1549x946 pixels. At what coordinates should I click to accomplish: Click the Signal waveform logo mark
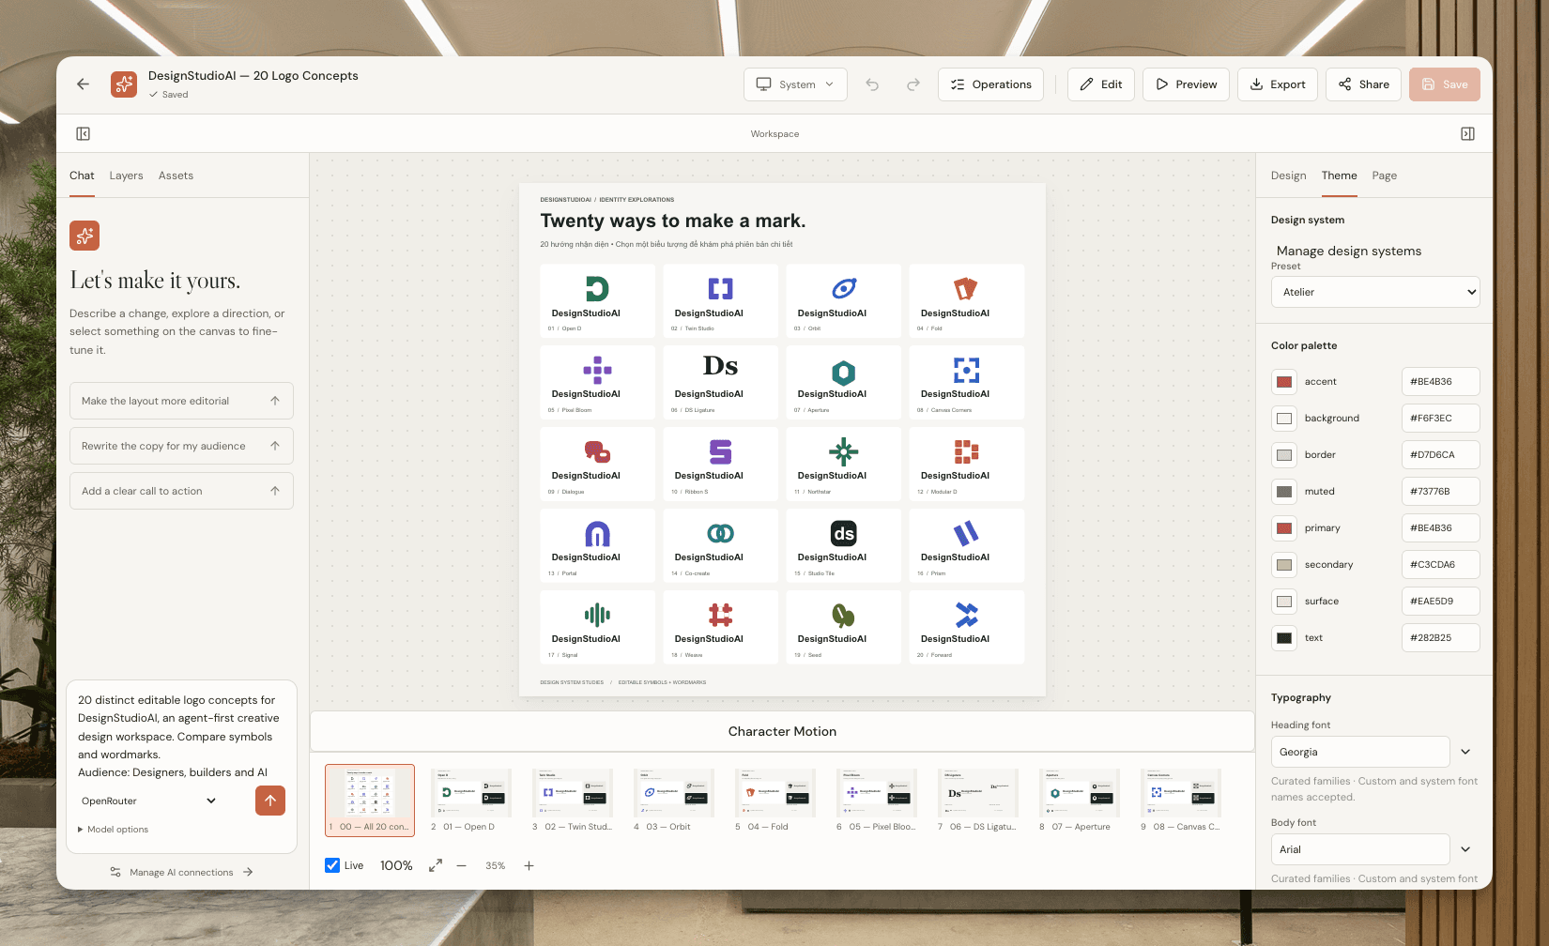[597, 615]
